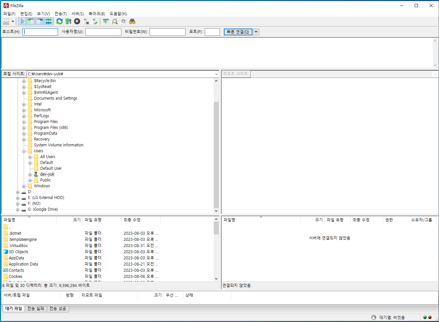
Task: Open the 로컬 사이트 path dropdown
Action: click(216, 74)
